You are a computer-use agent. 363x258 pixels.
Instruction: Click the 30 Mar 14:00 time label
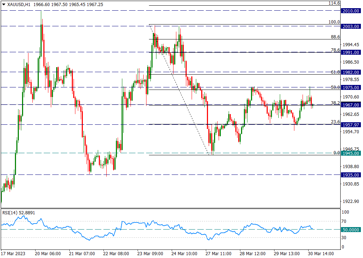321,254
